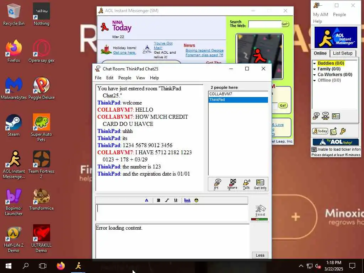Click the Buddy Chat icon in Buddy List
The height and width of the screenshot is (273, 364).
click(x=326, y=116)
